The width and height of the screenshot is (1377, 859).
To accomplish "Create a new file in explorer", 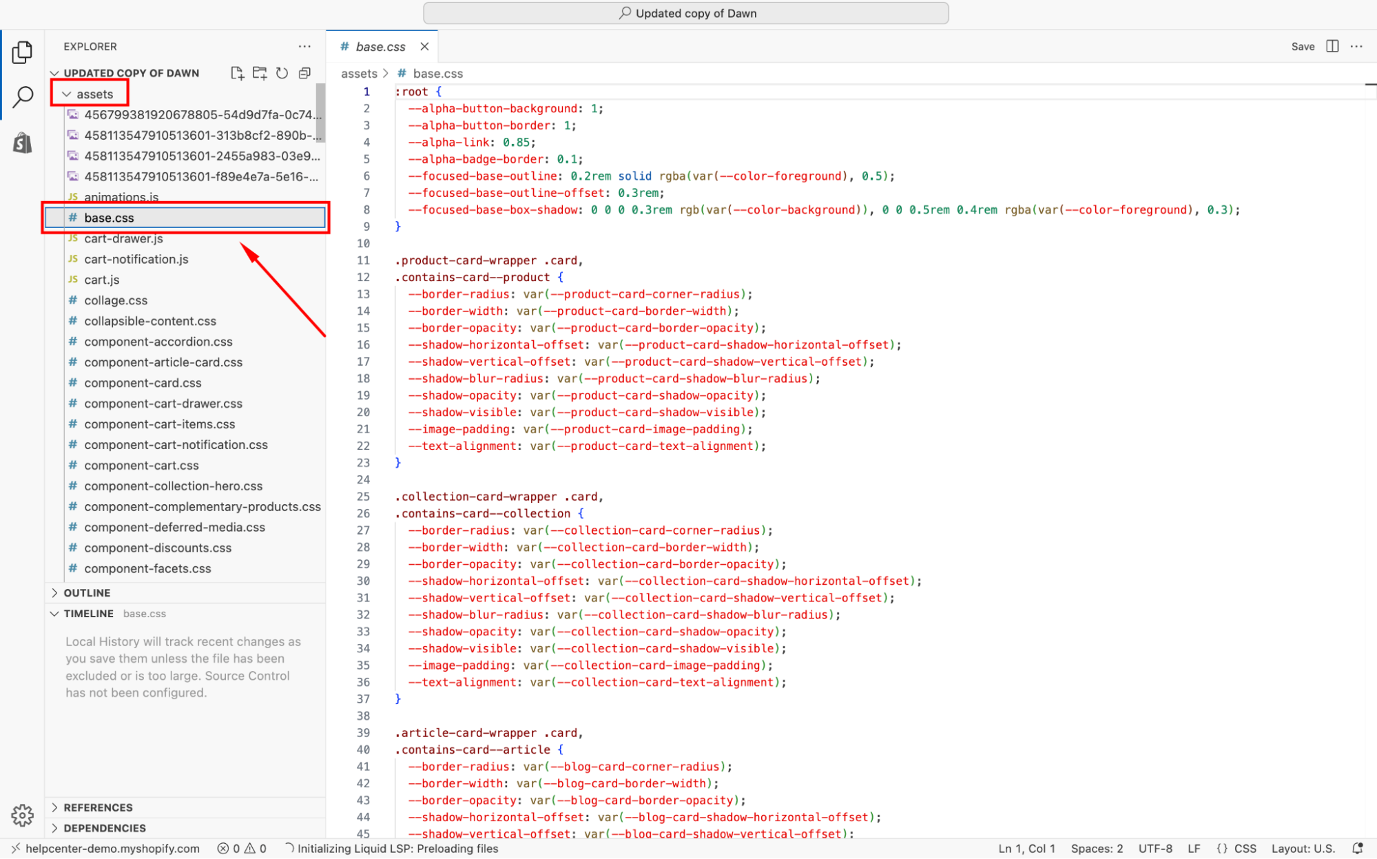I will click(237, 73).
